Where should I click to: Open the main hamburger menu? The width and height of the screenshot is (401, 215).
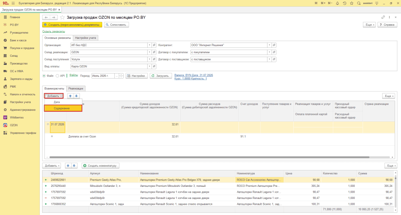13,3
